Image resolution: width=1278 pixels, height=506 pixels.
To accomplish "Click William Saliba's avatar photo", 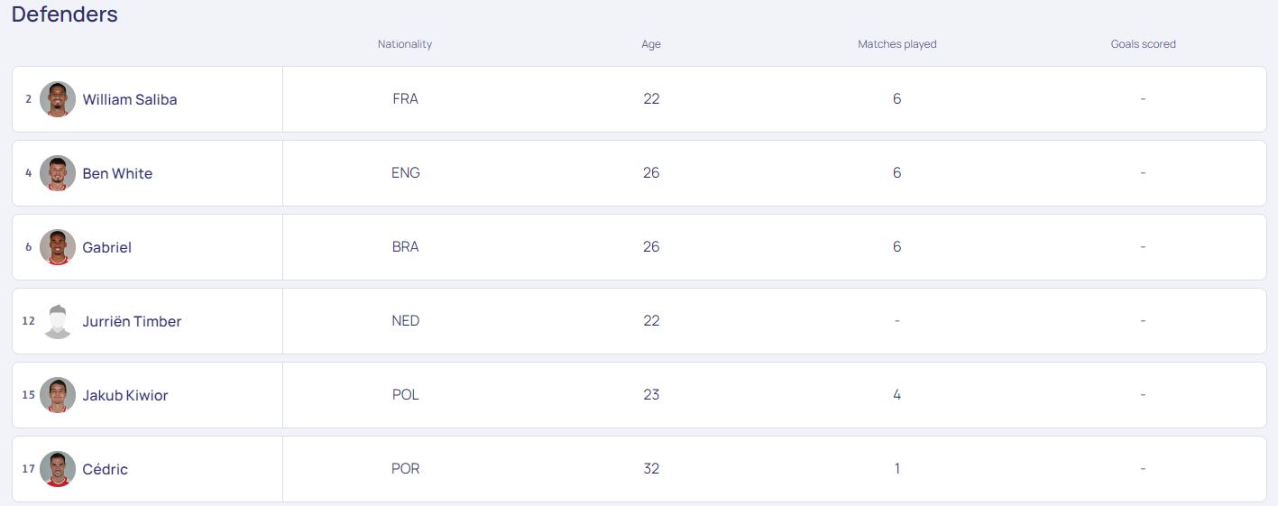I will pos(58,99).
